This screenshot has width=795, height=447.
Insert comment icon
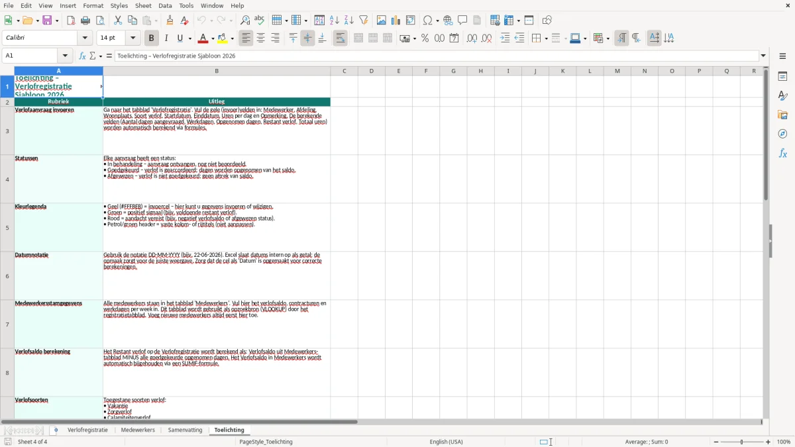pos(462,21)
